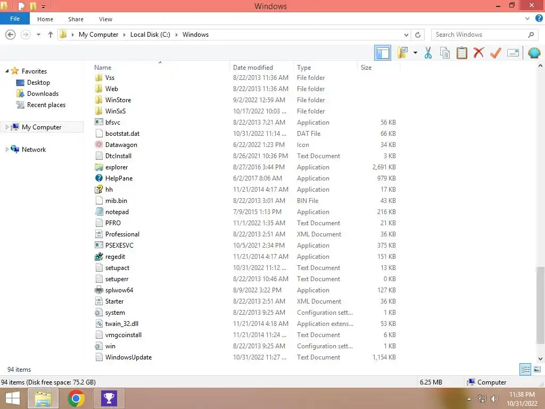The height and width of the screenshot is (409, 545).
Task: Select the splwow64 printer icon
Action: 99,290
